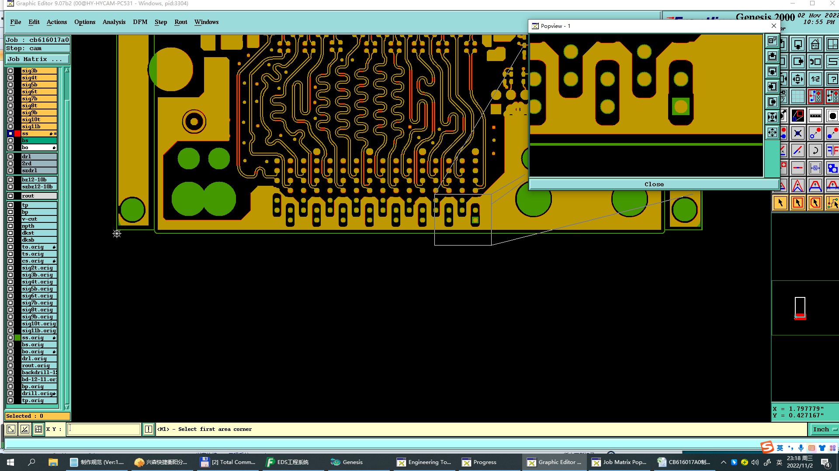
Task: Open the Analysis menu
Action: [114, 22]
